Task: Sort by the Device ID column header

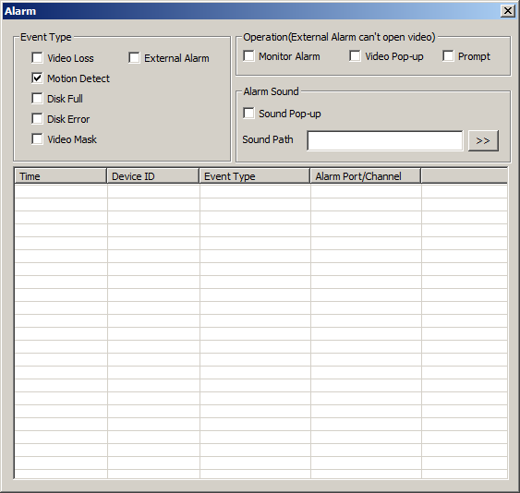Action: click(153, 176)
